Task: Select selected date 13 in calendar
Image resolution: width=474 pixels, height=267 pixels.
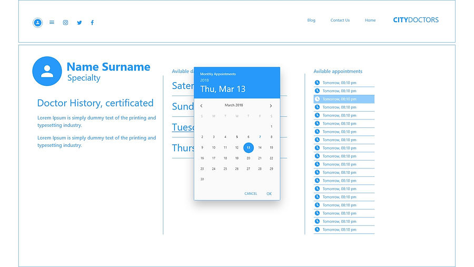Action: pos(249,147)
